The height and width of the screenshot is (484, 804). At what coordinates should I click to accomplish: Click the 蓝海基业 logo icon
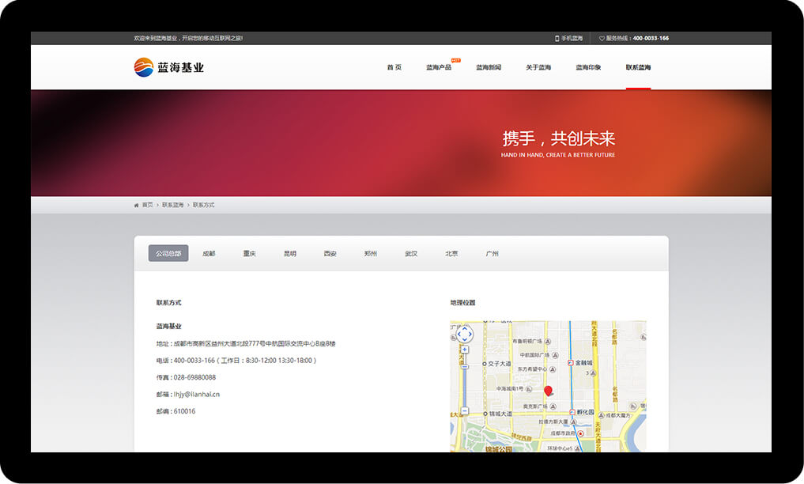click(144, 67)
